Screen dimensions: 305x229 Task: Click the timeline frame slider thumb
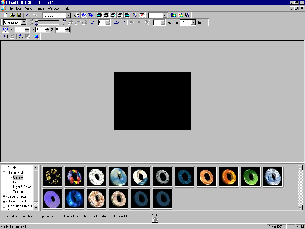tap(36, 21)
